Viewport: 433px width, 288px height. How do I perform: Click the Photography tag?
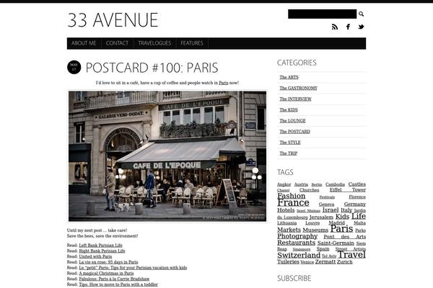pyautogui.click(x=297, y=236)
